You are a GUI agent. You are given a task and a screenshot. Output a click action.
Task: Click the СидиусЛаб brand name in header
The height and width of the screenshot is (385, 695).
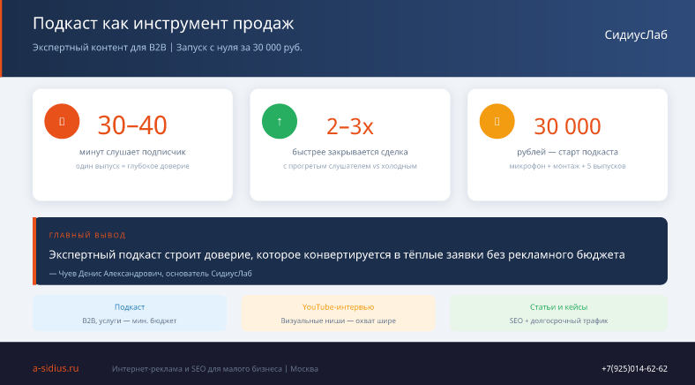click(x=636, y=35)
